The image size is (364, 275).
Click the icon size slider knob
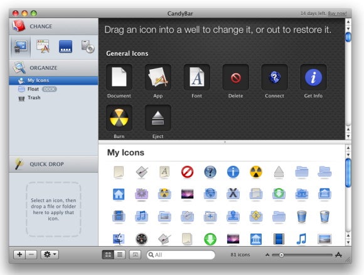pos(281,255)
